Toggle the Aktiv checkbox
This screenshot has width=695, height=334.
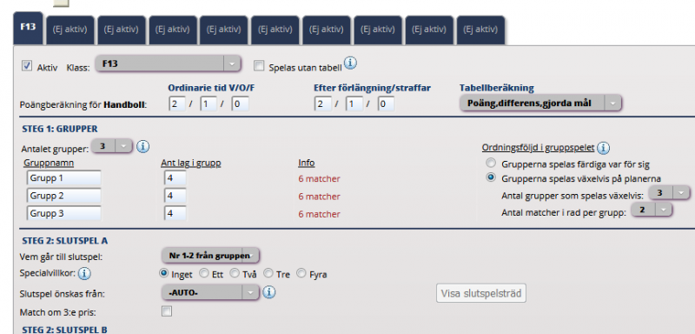(x=27, y=66)
